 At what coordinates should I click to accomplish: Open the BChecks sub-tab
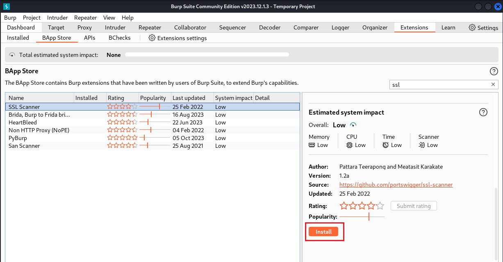(119, 38)
